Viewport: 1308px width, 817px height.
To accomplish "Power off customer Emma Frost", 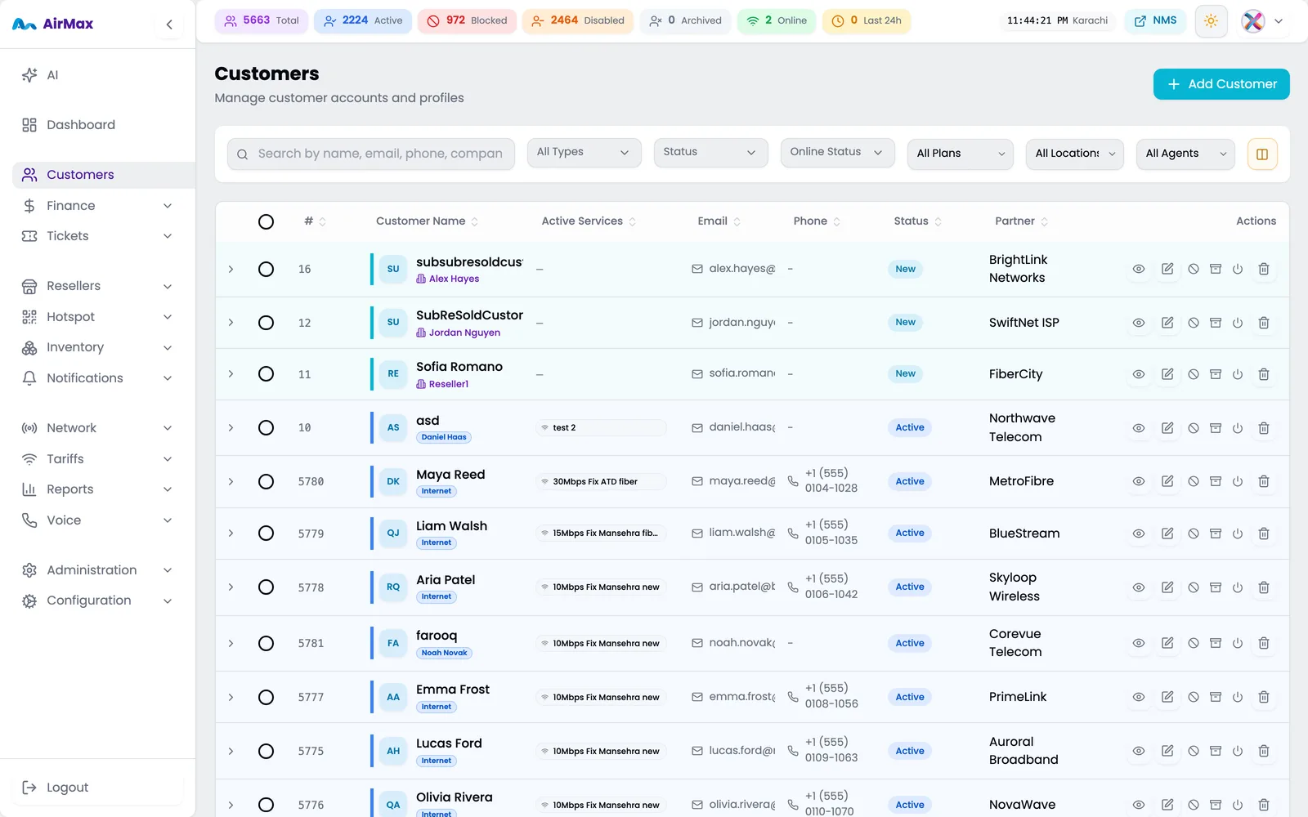I will 1238,697.
